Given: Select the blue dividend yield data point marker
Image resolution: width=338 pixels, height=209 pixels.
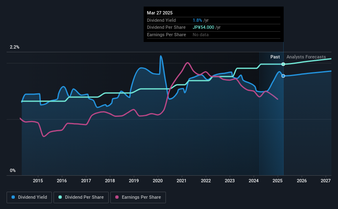Looking at the screenshot, I should [283, 76].
